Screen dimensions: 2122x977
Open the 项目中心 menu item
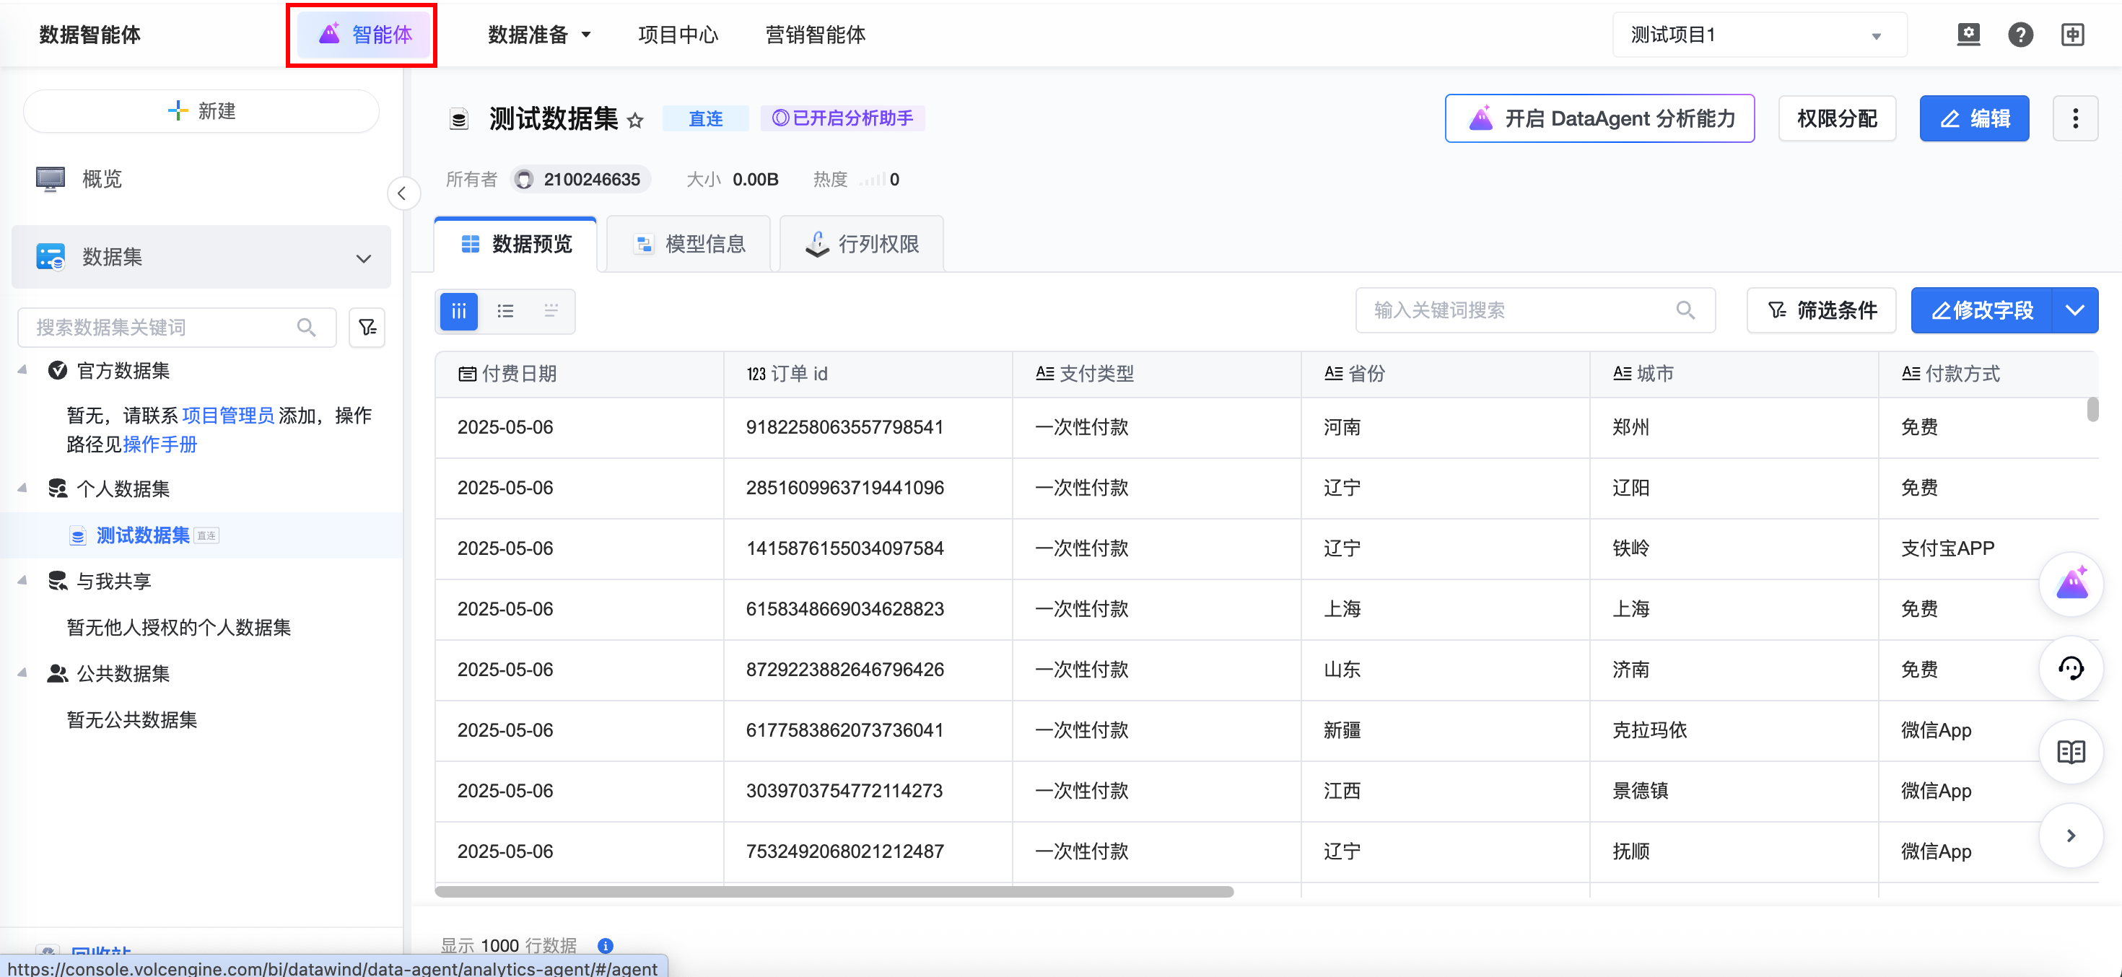(x=678, y=35)
